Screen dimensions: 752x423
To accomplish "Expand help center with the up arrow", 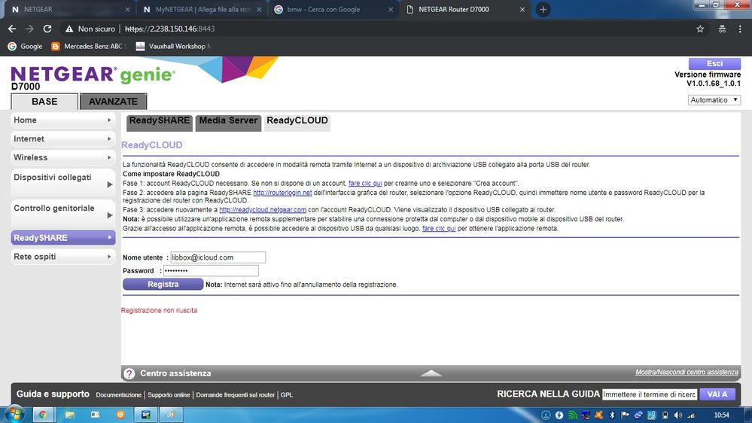I will [x=431, y=373].
